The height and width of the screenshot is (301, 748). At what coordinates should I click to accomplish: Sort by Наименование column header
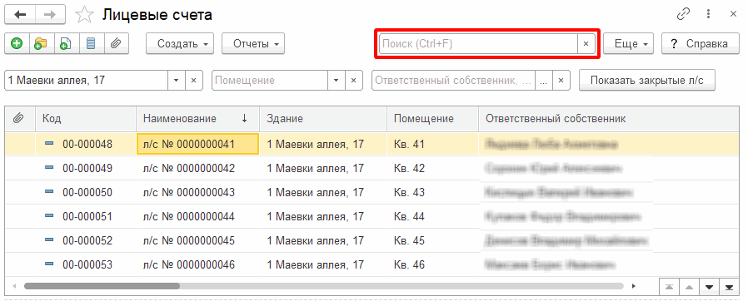click(x=198, y=119)
